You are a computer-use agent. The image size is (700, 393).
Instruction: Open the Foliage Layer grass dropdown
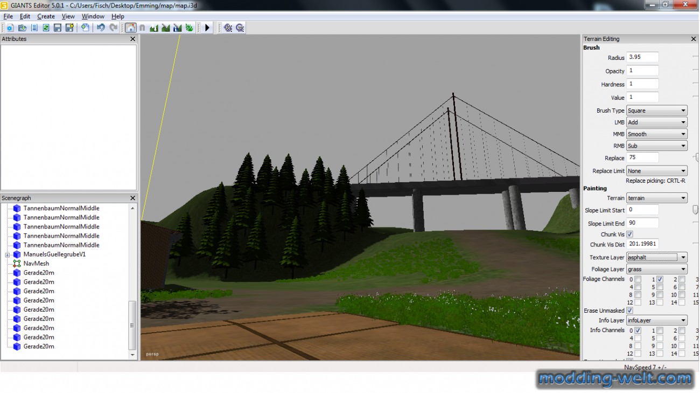(x=657, y=269)
